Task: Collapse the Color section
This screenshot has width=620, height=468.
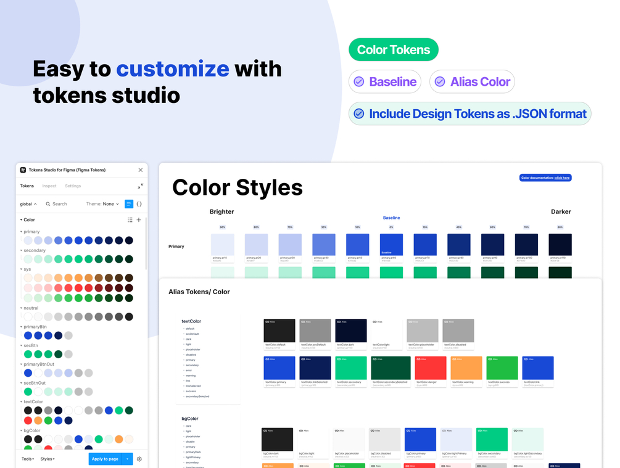Action: (x=22, y=220)
